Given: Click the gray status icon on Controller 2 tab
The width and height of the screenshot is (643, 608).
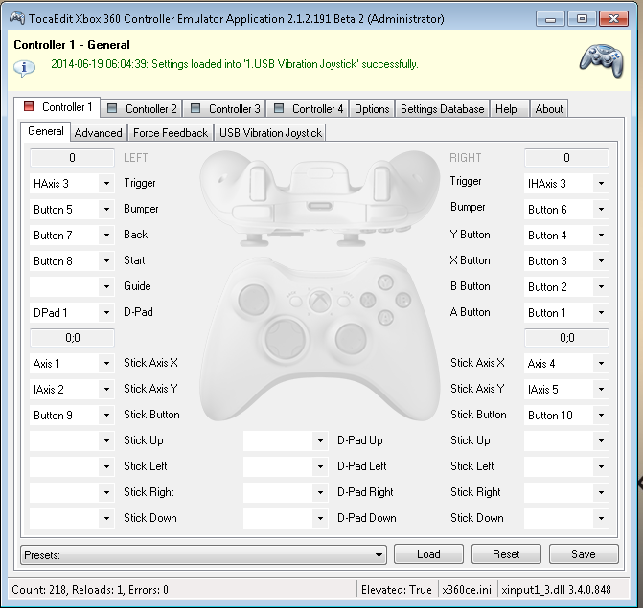Looking at the screenshot, I should click(x=112, y=109).
